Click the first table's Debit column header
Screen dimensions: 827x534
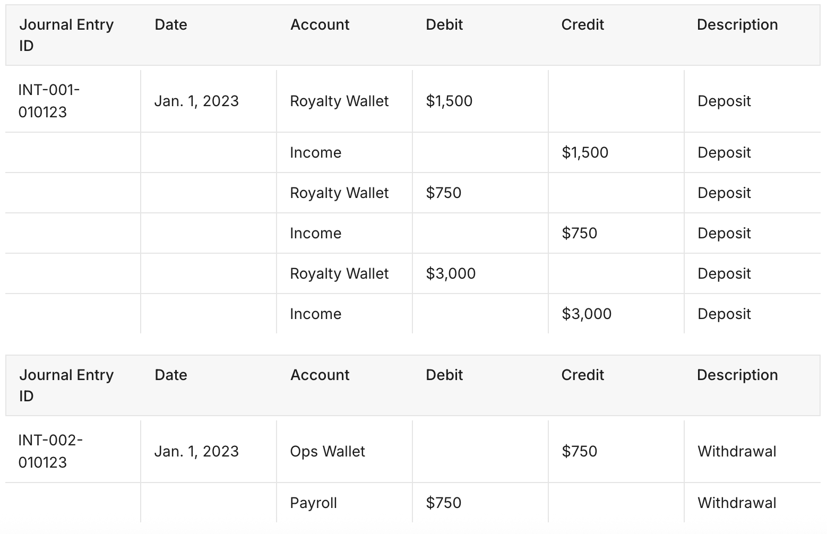click(x=444, y=25)
